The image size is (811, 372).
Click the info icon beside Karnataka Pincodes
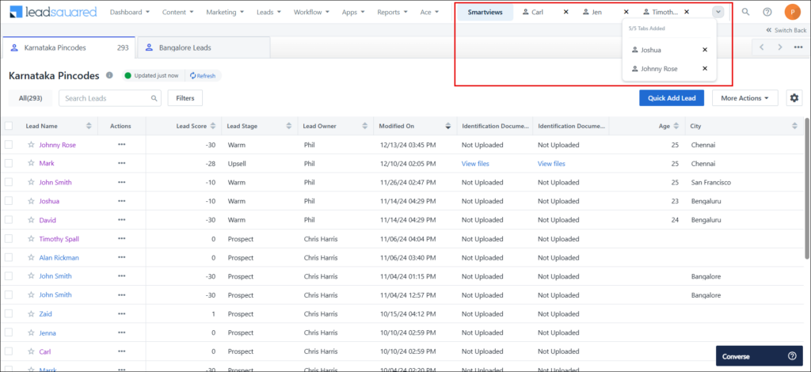[x=109, y=75]
